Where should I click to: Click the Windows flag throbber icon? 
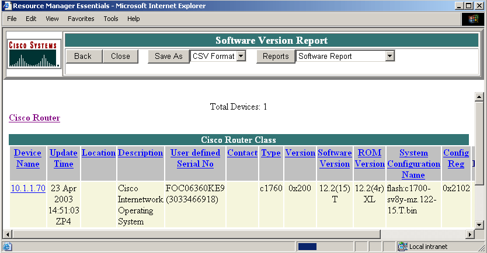473,19
